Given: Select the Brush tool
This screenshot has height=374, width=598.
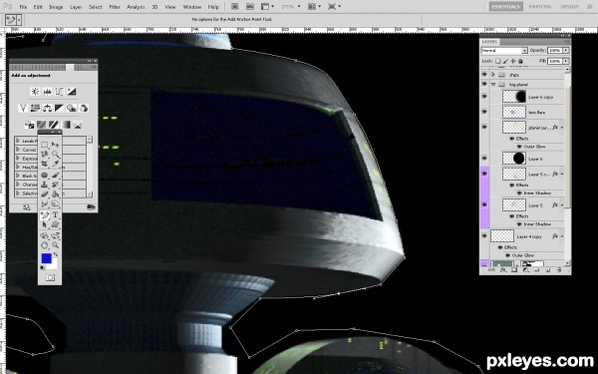Looking at the screenshot, I should click(55, 176).
